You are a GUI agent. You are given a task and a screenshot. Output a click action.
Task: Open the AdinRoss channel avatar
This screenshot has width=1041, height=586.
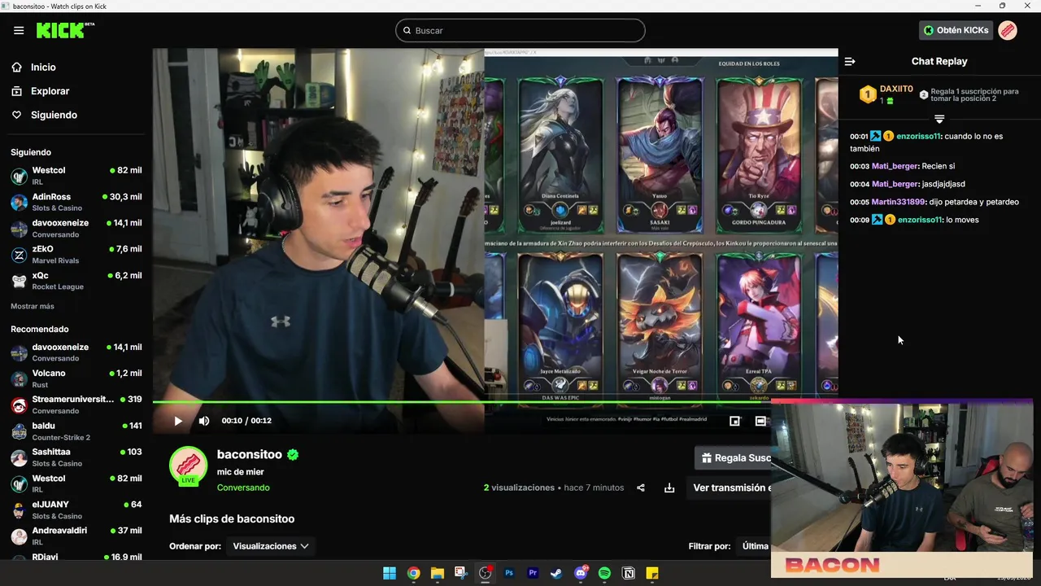(x=19, y=202)
